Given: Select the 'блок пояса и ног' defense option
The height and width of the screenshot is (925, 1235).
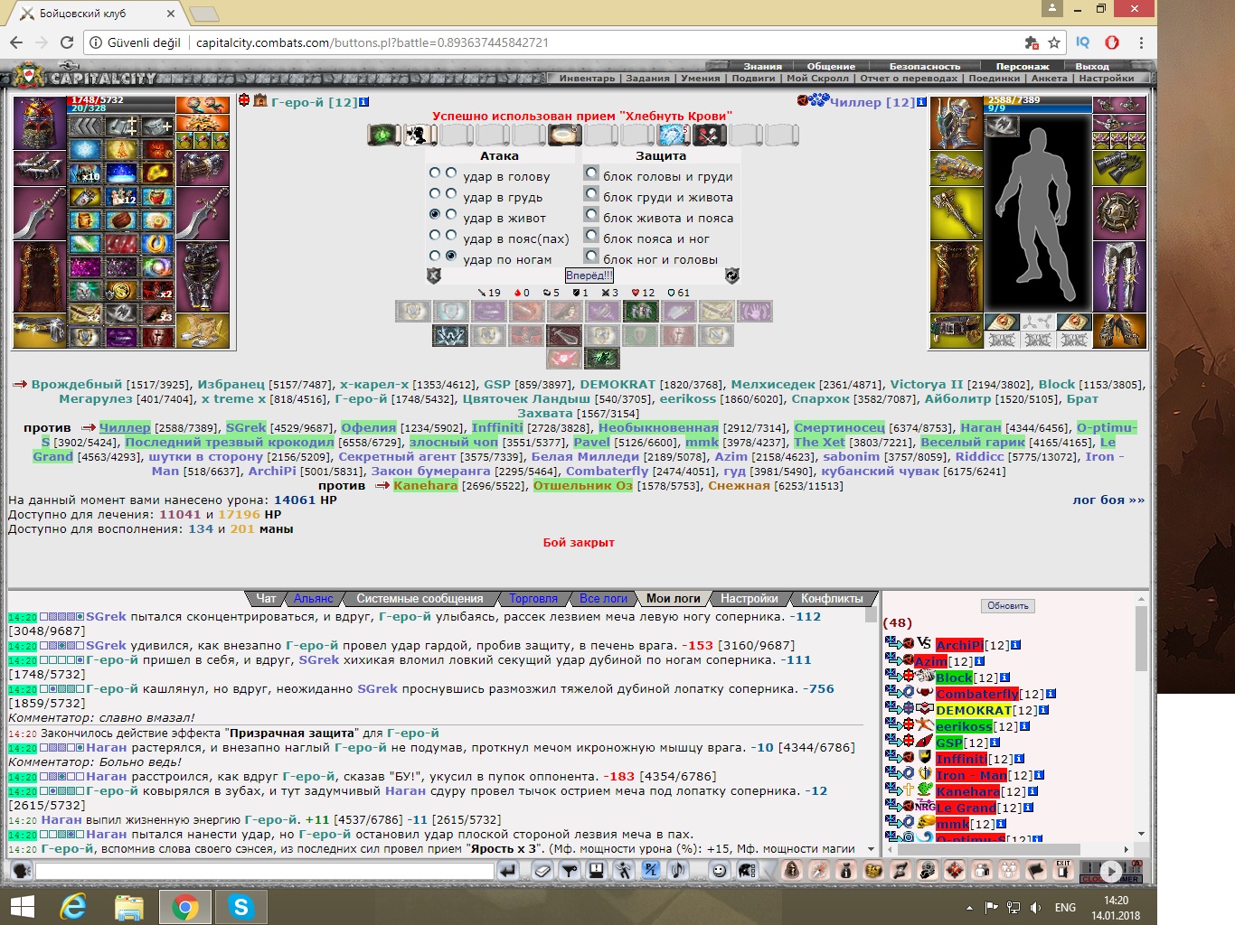Looking at the screenshot, I should coord(591,236).
